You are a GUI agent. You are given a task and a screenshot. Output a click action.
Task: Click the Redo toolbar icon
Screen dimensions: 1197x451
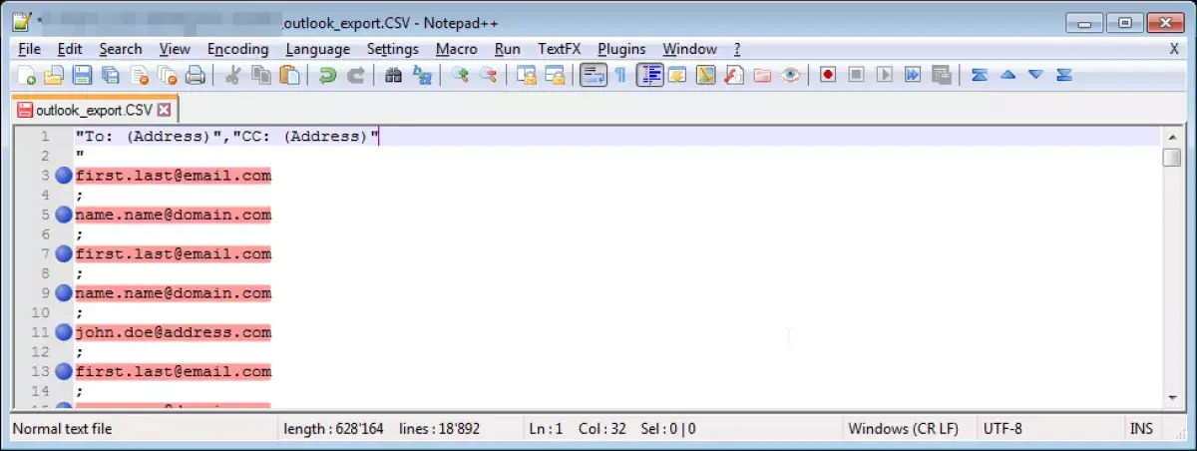click(355, 75)
